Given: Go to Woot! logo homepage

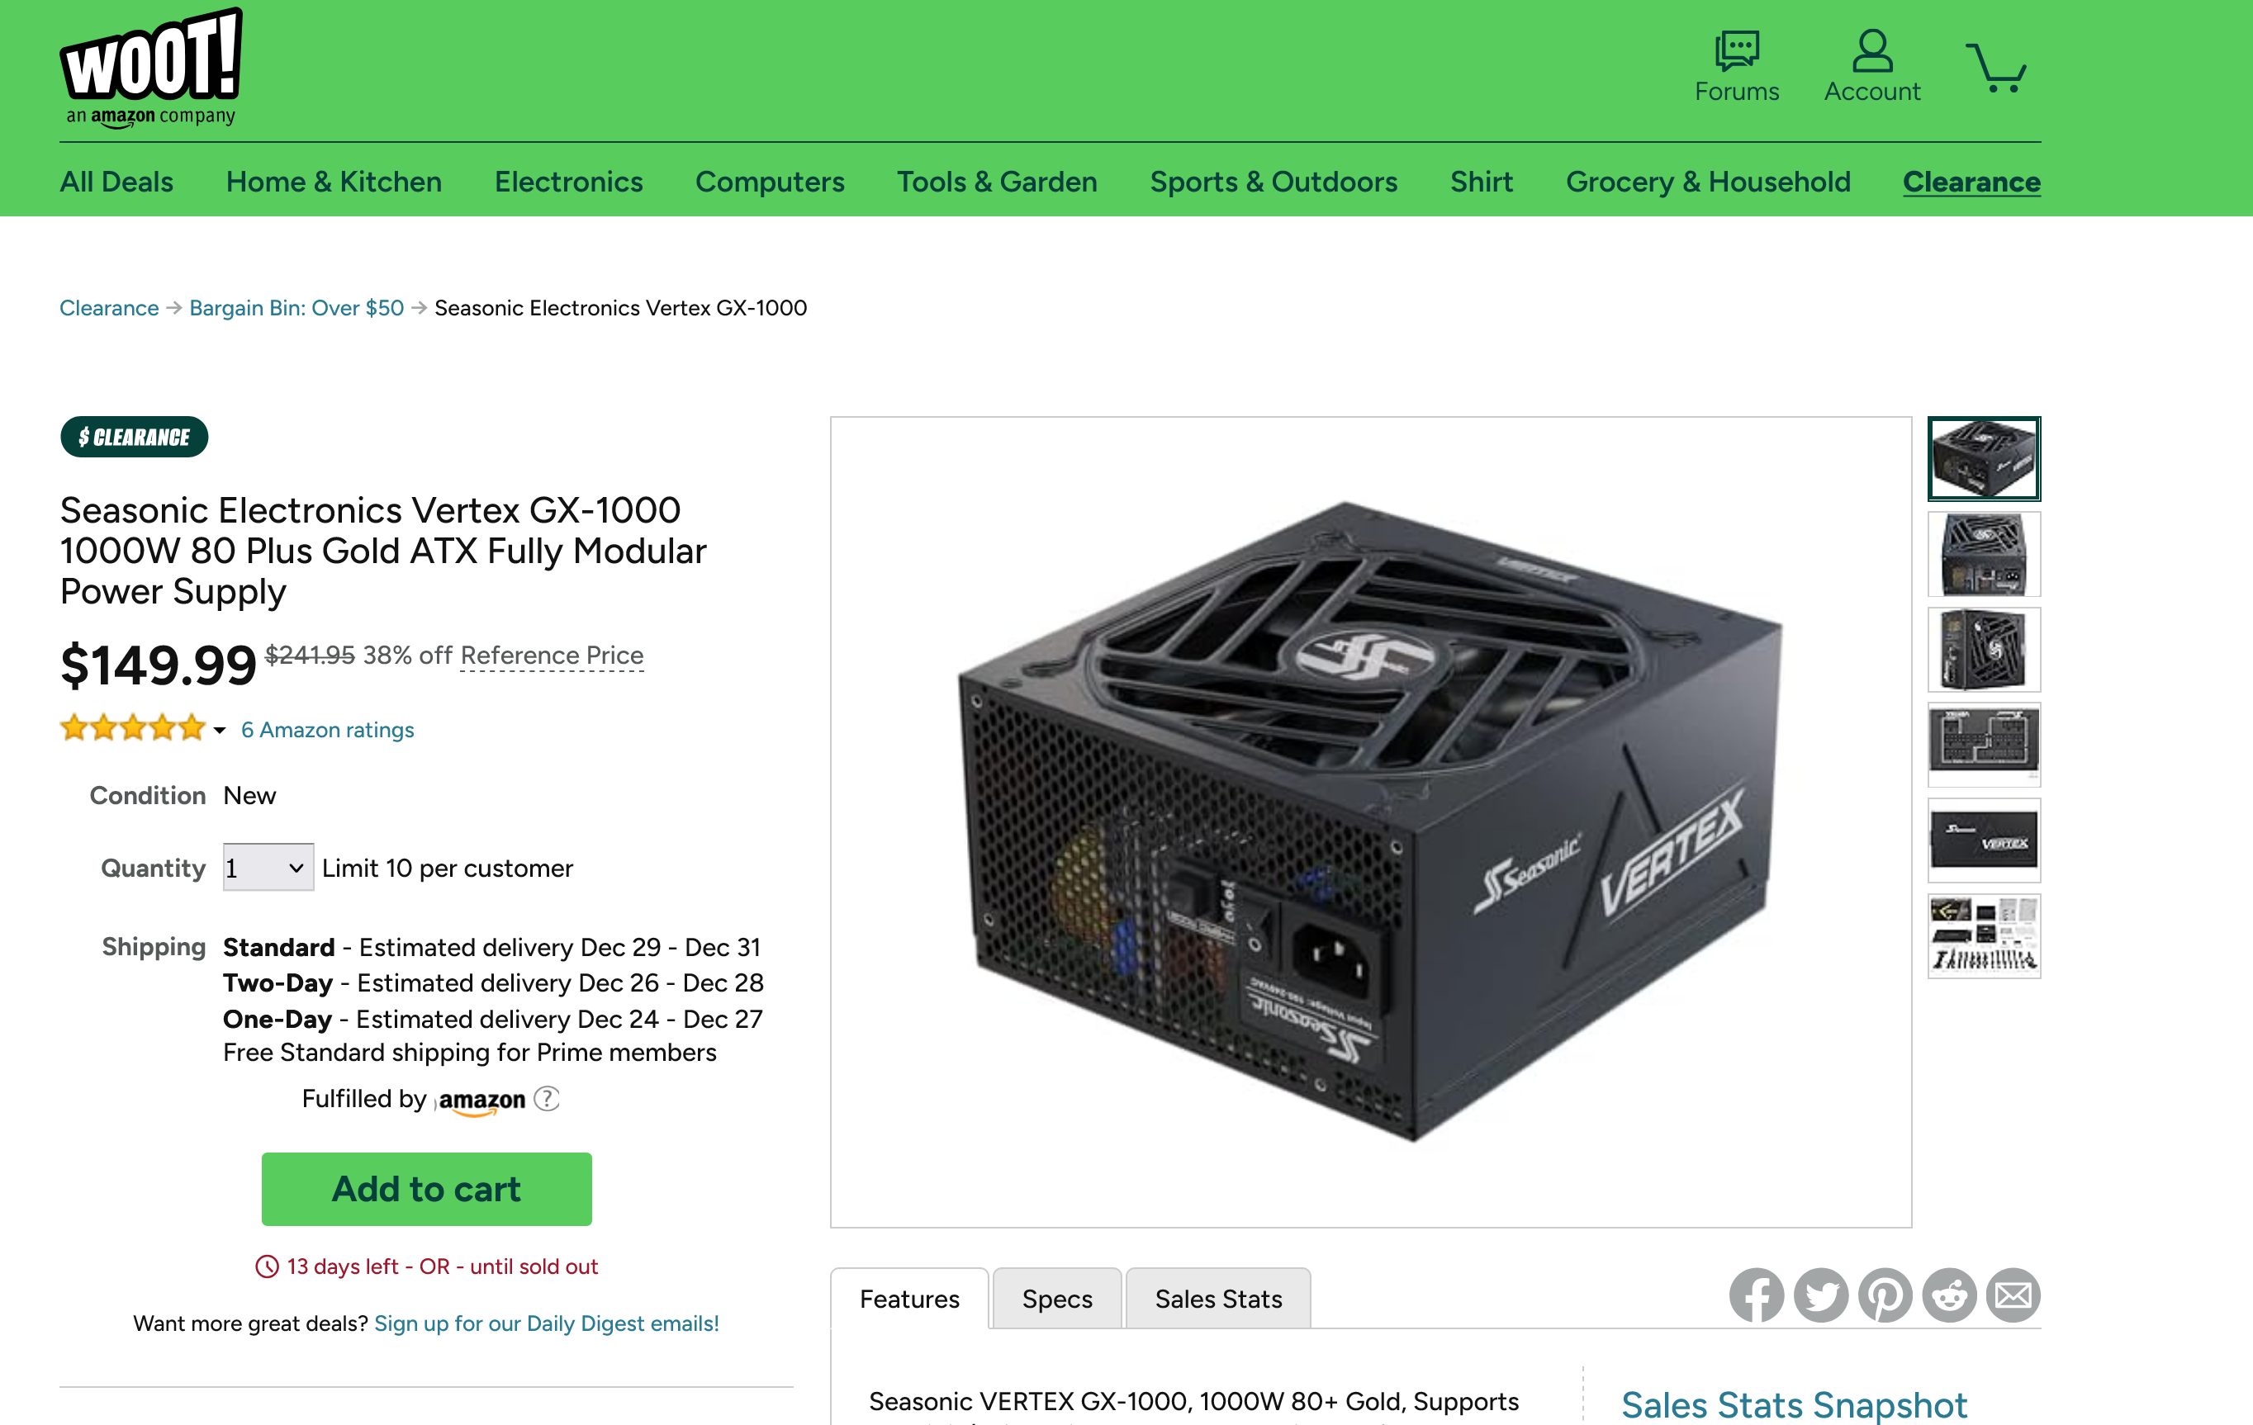Looking at the screenshot, I should [152, 68].
